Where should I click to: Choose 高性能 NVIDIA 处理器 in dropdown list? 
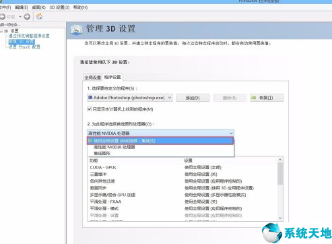[x=160, y=147]
